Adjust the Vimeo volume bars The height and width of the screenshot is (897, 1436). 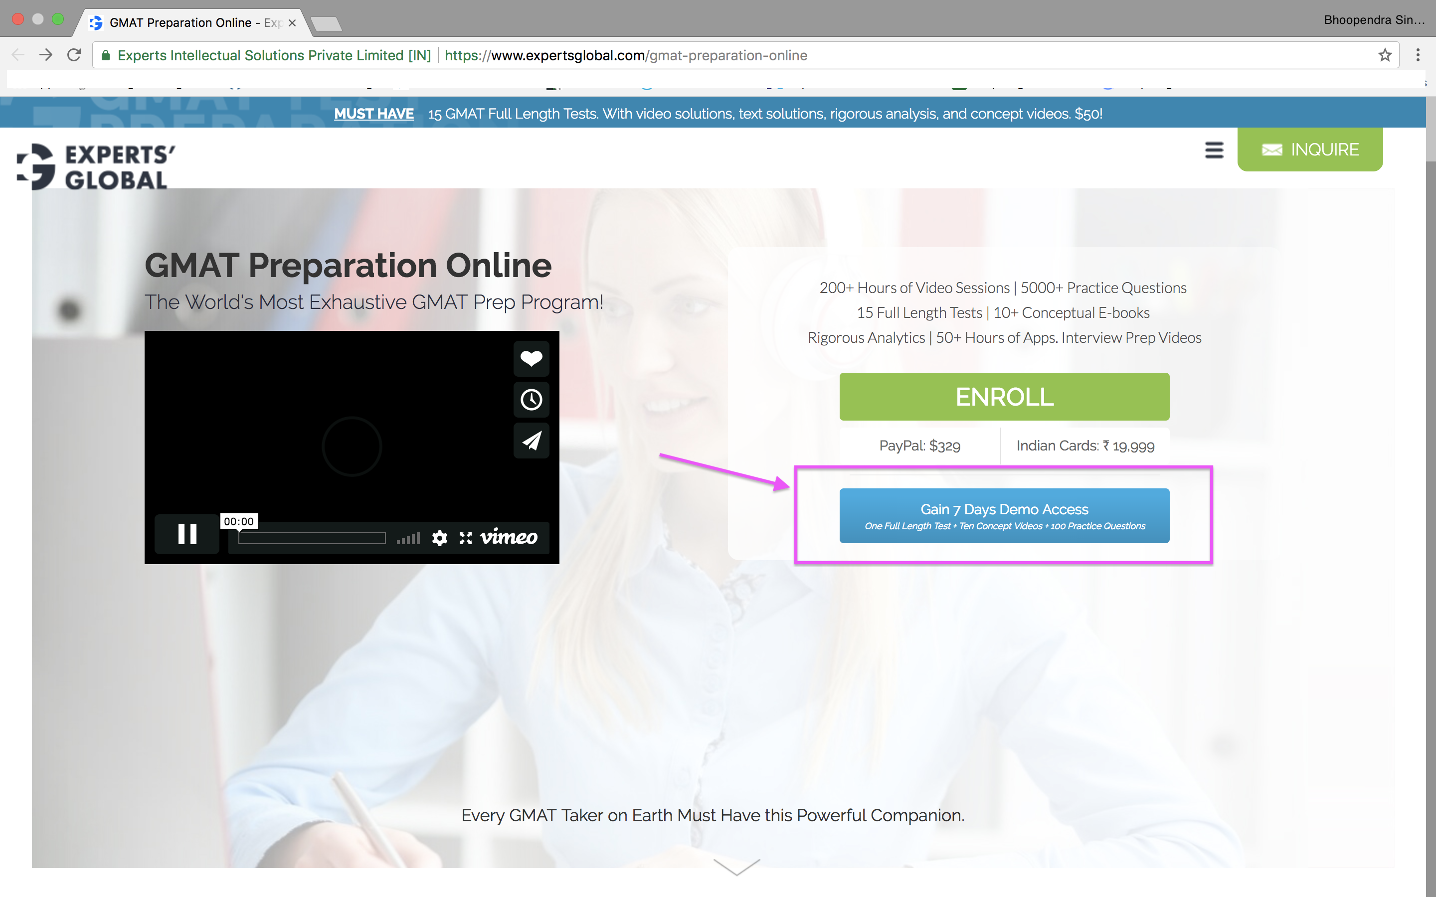pos(408,539)
